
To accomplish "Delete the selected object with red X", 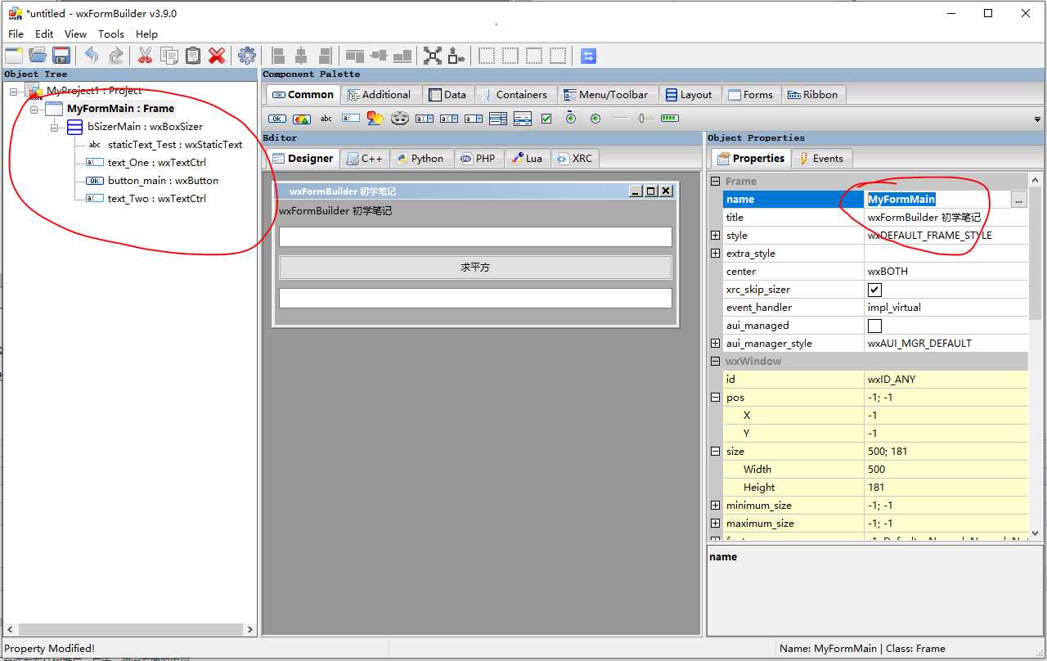I will [217, 56].
